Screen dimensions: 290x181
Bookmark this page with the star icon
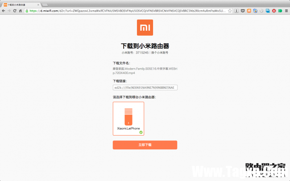click(x=230, y=11)
